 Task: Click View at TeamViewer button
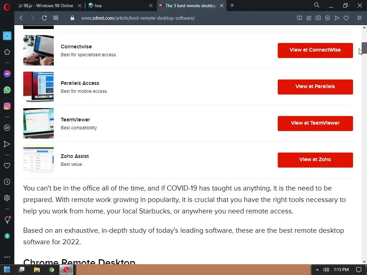click(x=315, y=123)
